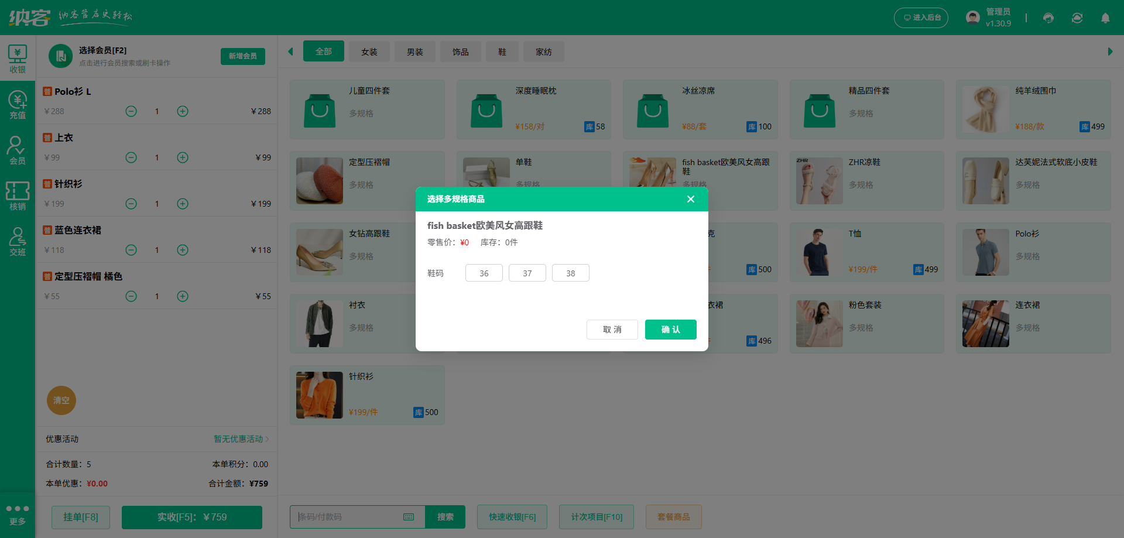Open the 会员 member sidebar icon
Screen dimensions: 1124x538
pyautogui.click(x=18, y=150)
